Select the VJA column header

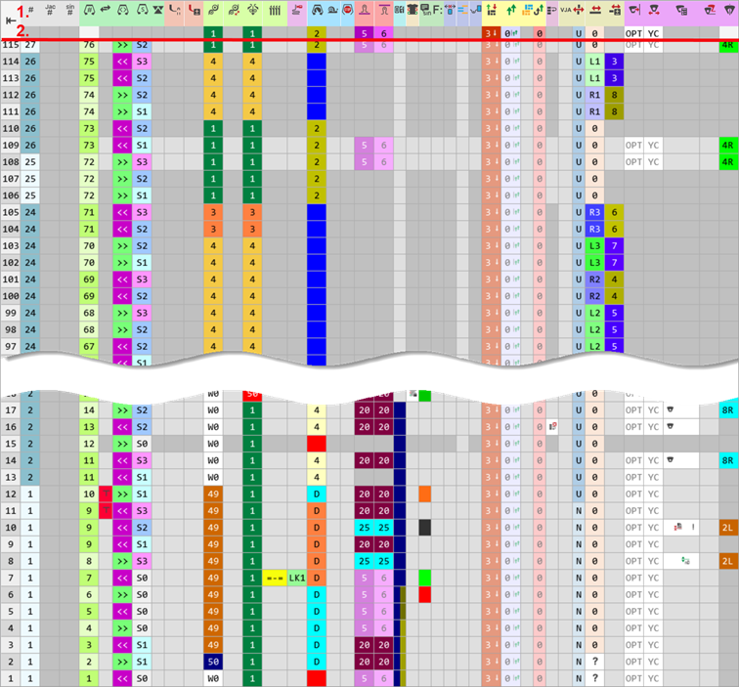click(x=566, y=11)
